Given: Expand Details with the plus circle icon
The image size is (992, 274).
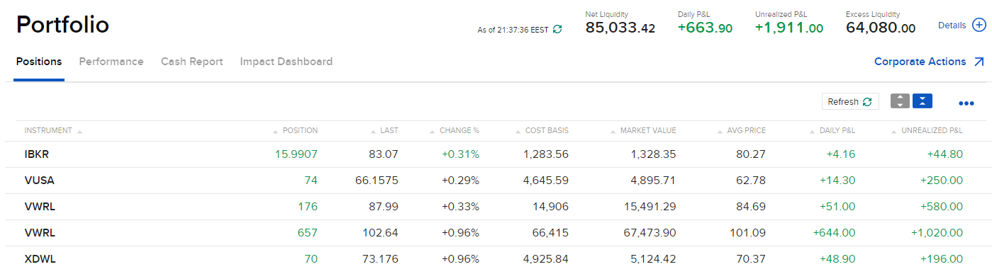Looking at the screenshot, I should [979, 25].
